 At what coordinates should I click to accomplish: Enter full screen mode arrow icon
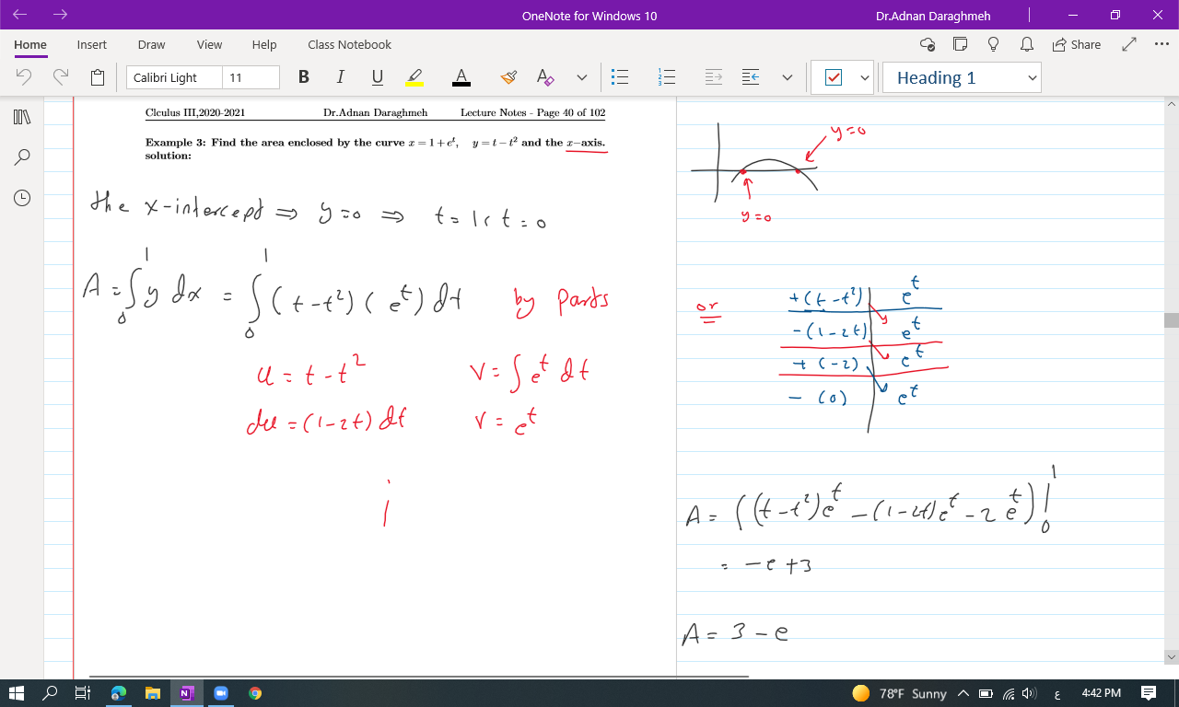coord(1130,44)
